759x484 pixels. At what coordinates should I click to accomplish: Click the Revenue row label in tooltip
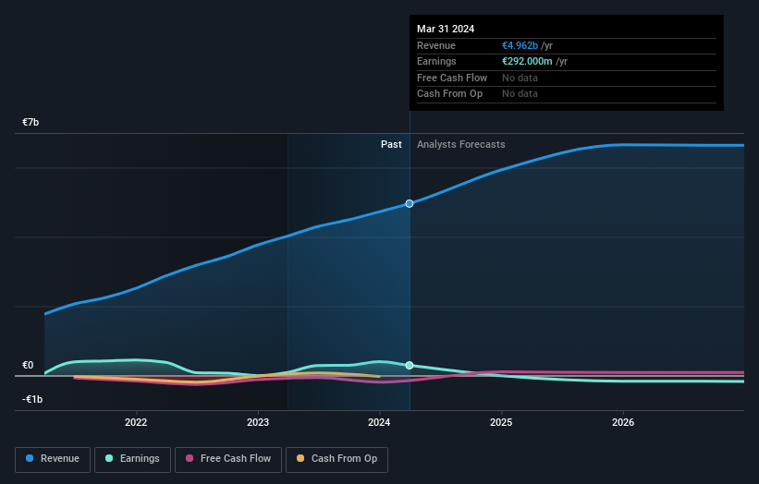point(436,45)
